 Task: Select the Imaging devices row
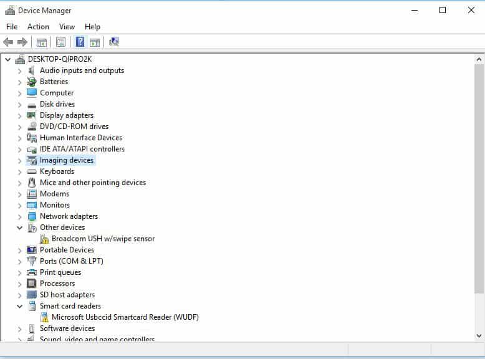pos(67,160)
